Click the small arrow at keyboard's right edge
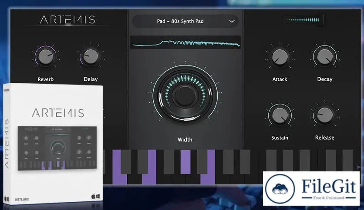The height and width of the screenshot is (210, 364). click(x=359, y=167)
